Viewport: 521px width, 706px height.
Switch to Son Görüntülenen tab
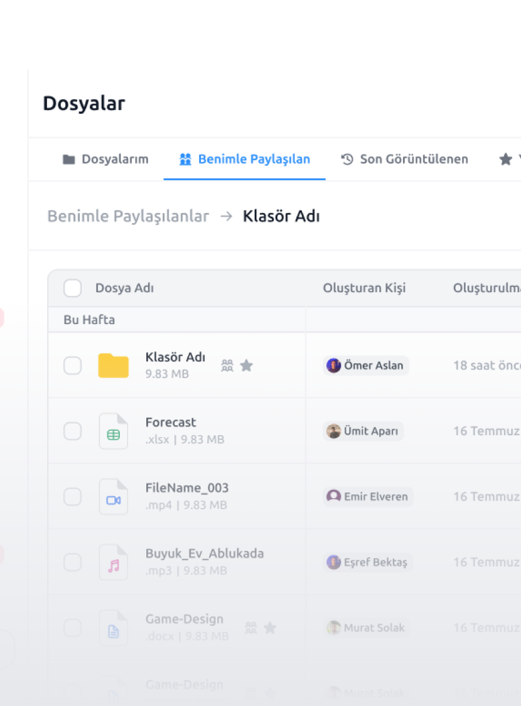405,160
